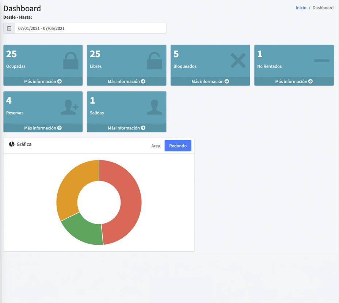Open Más información for Salidas
Image resolution: width=339 pixels, height=303 pixels.
(126, 128)
